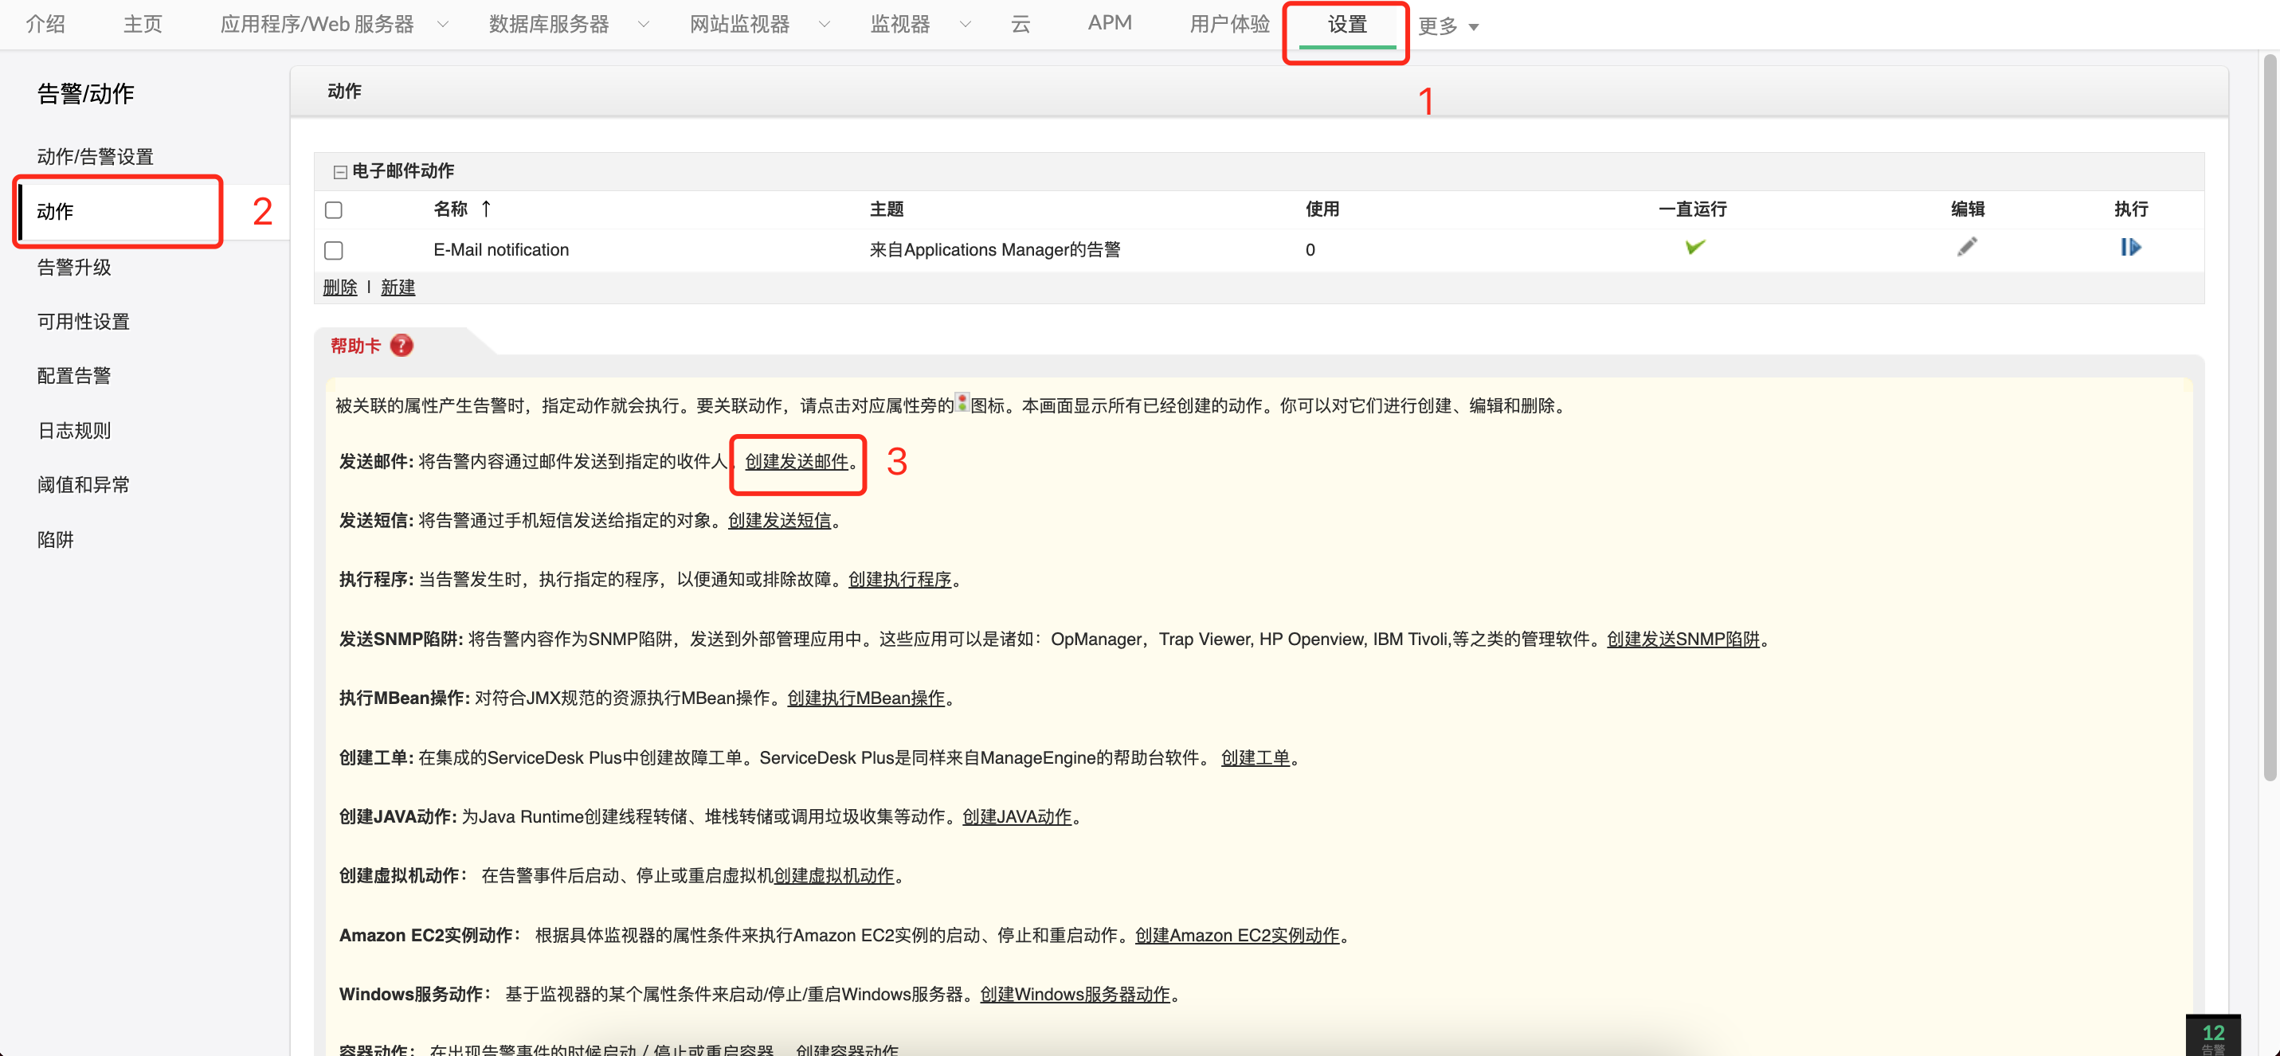The height and width of the screenshot is (1056, 2280).
Task: Open 告警升级 in the sidebar
Action: point(74,268)
